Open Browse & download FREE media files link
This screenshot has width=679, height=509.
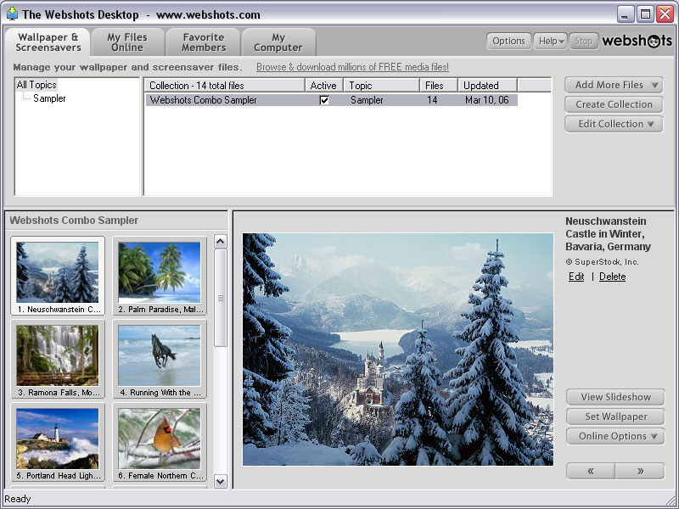click(x=352, y=67)
